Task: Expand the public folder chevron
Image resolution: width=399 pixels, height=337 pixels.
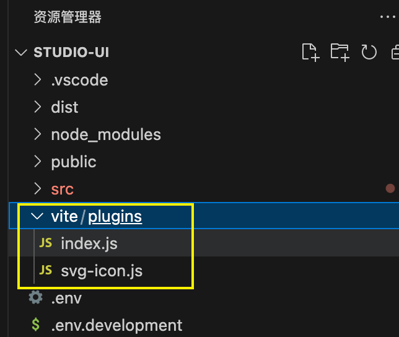Action: (38, 161)
